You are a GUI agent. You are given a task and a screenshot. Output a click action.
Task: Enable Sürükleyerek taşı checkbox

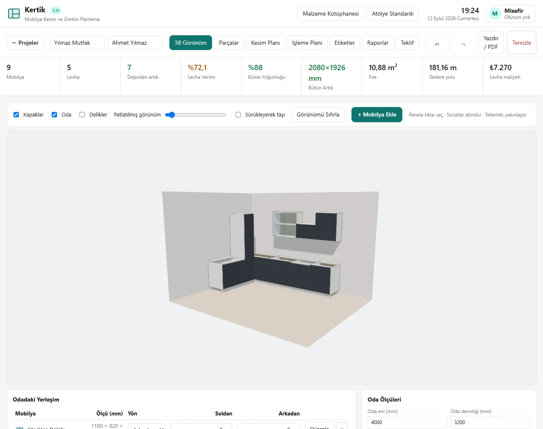[x=238, y=115]
